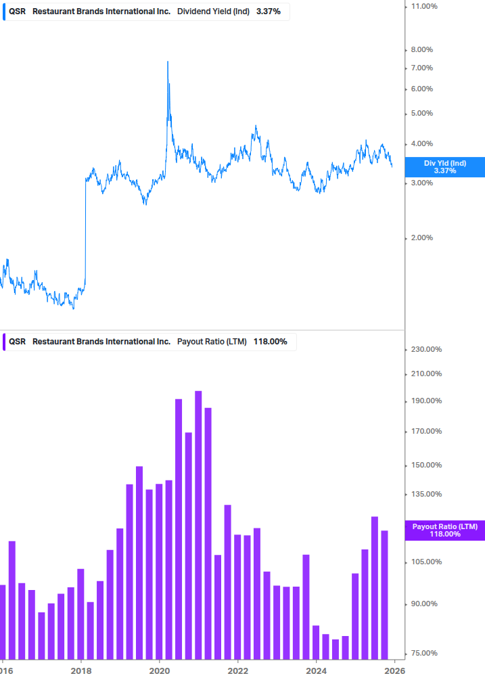Click the 150.00% axis label
Screen dimensions: 485x680
pyautogui.click(x=426, y=465)
